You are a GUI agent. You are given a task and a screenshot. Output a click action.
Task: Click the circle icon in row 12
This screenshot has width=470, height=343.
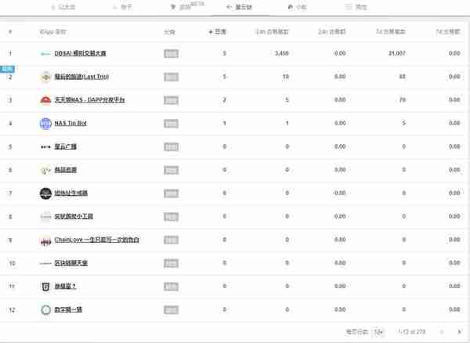pyautogui.click(x=45, y=310)
